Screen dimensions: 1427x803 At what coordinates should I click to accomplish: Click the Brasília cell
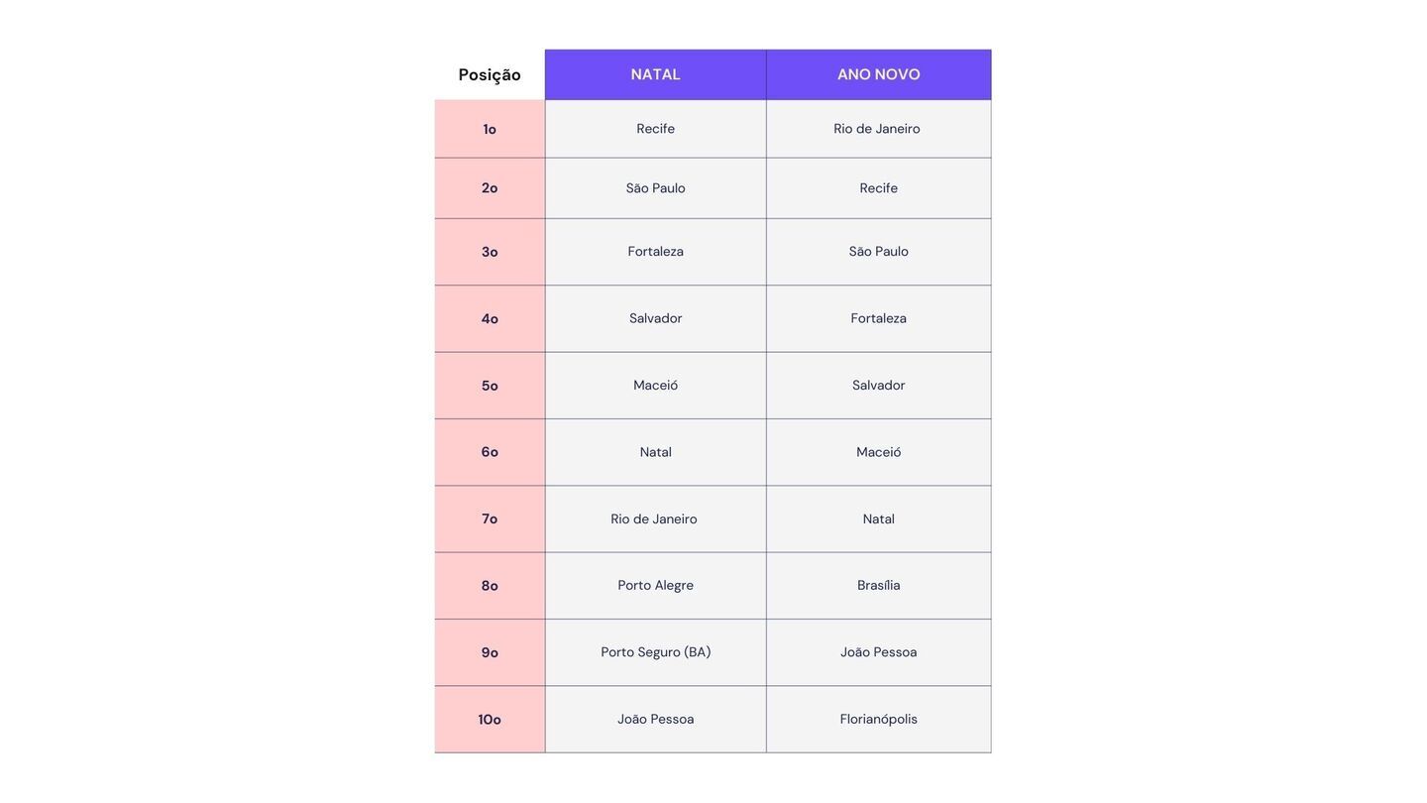click(878, 585)
